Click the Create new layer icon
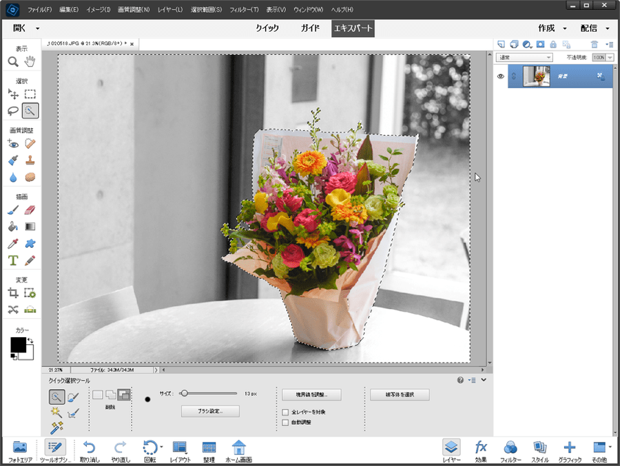The height and width of the screenshot is (466, 620). pos(502,44)
